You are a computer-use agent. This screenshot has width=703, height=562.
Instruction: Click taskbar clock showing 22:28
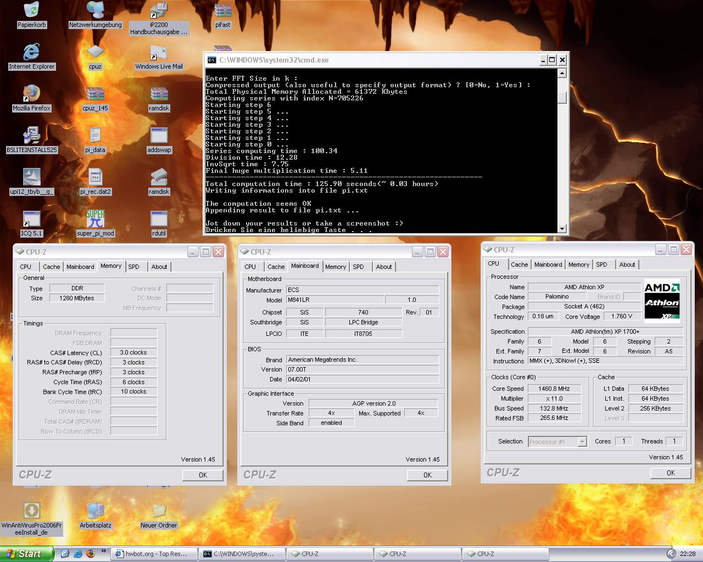(688, 554)
